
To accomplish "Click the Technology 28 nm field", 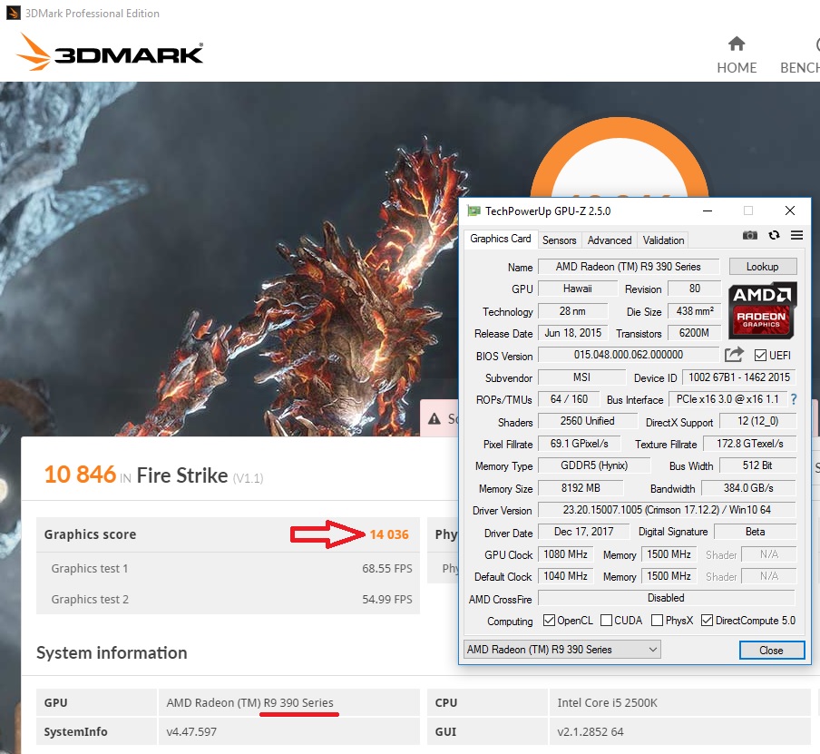I will pos(572,311).
